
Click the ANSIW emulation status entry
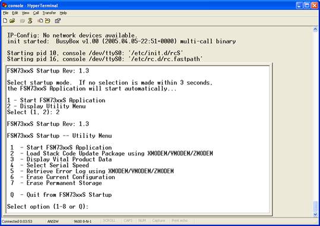(53, 221)
